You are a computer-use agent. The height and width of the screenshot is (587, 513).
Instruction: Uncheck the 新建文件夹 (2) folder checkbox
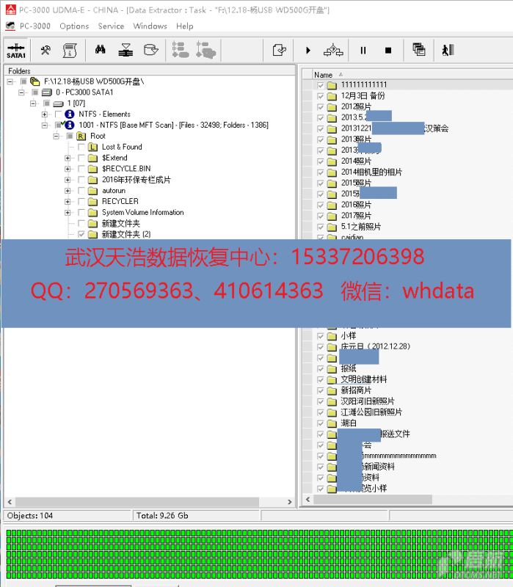[x=81, y=234]
